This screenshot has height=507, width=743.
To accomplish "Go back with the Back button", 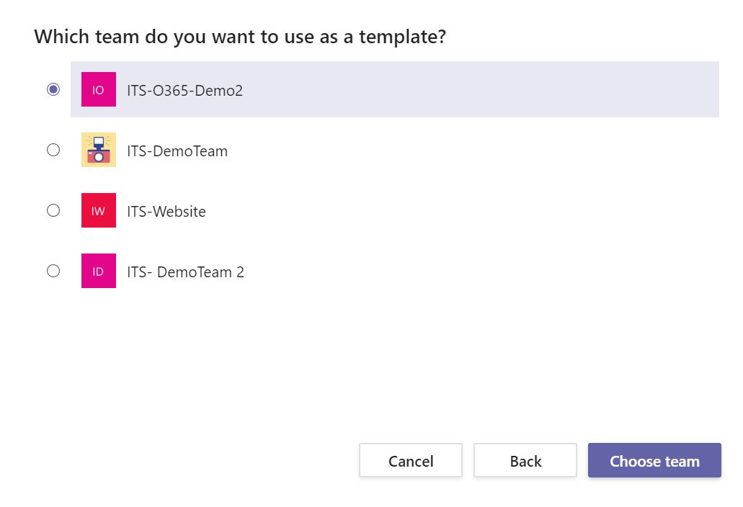I will 525,461.
